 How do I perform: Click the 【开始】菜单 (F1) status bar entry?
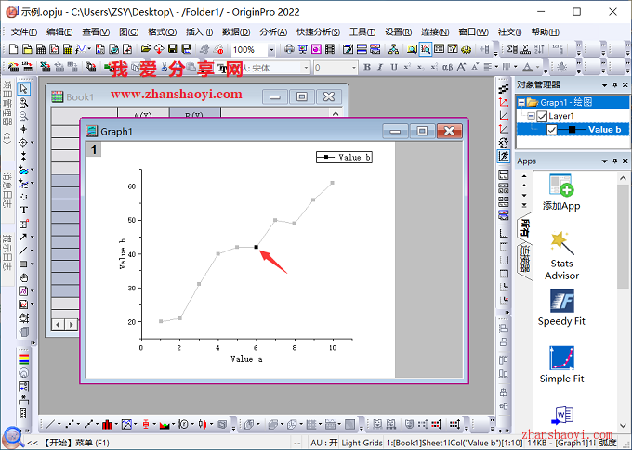(76, 443)
